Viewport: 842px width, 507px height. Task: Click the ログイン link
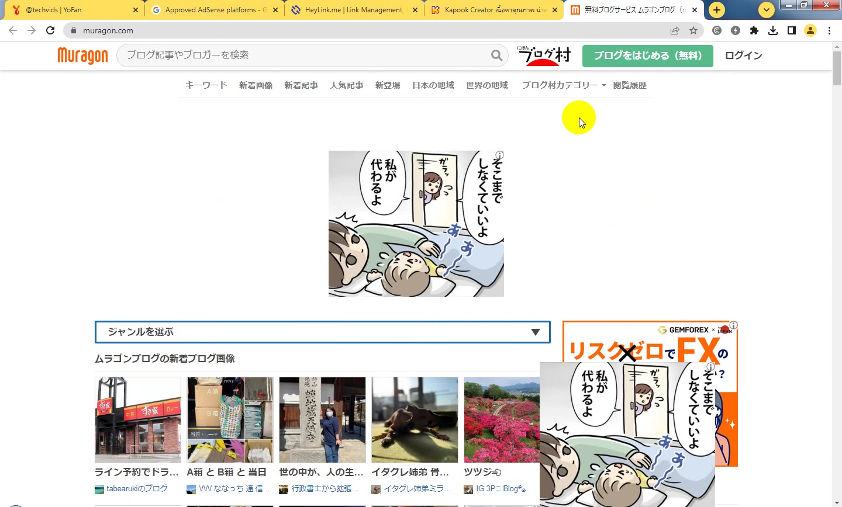click(x=744, y=55)
